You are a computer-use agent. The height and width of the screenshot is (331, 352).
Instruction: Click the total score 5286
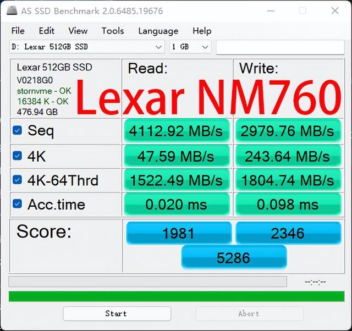click(x=234, y=257)
